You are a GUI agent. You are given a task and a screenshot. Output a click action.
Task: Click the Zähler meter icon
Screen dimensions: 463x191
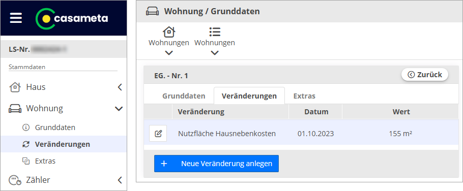click(15, 180)
